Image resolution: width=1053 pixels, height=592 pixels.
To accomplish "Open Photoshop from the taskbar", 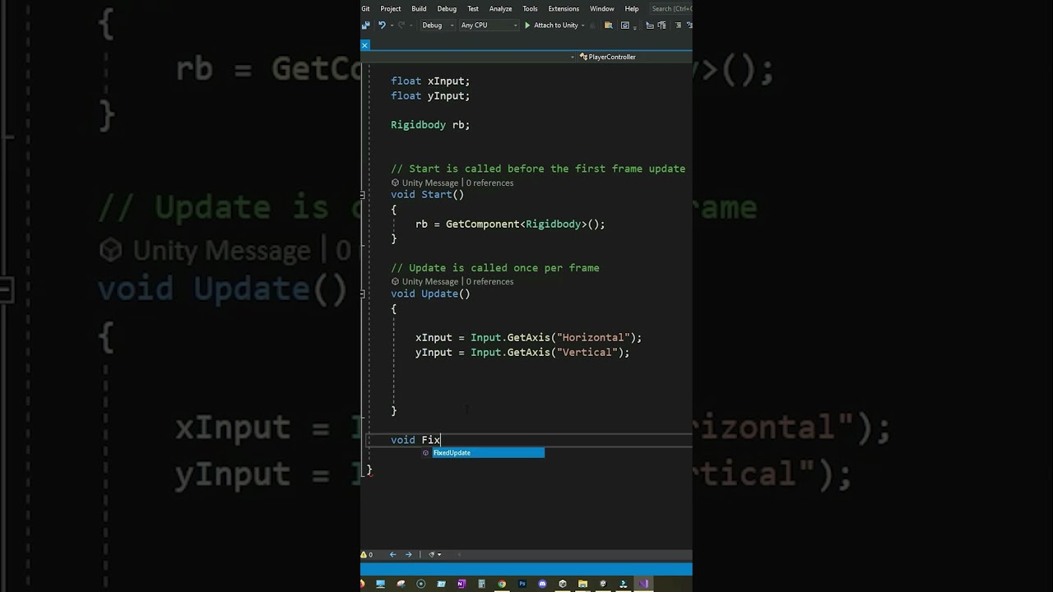I will pos(522,584).
